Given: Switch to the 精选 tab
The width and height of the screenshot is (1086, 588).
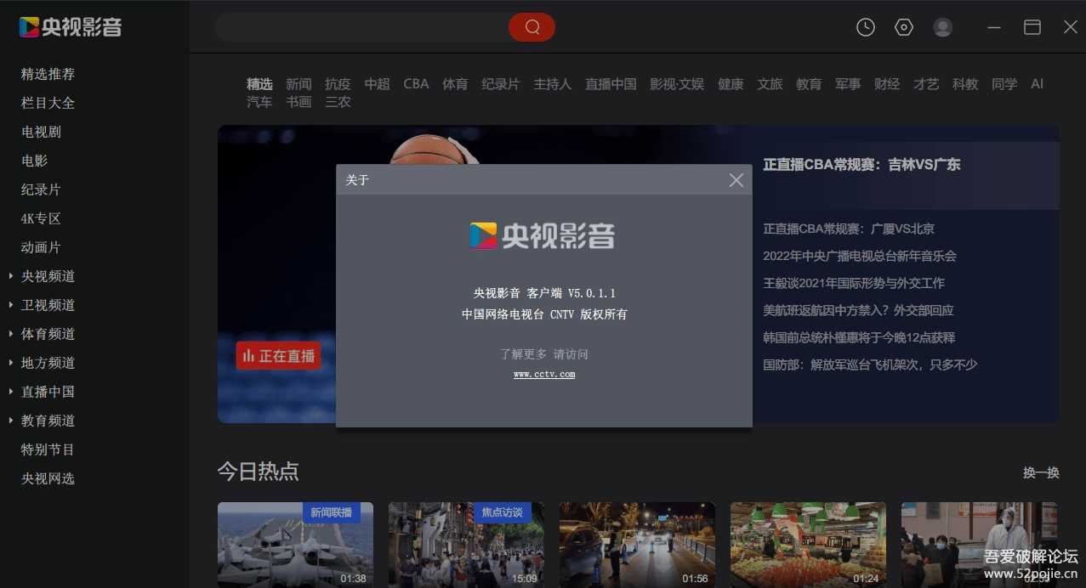Looking at the screenshot, I should pos(259,84).
